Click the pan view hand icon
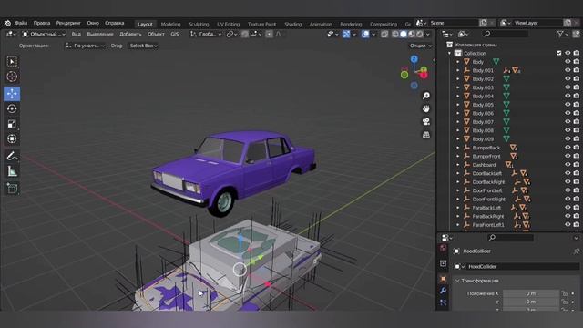Image resolution: width=583 pixels, height=328 pixels. [x=426, y=108]
